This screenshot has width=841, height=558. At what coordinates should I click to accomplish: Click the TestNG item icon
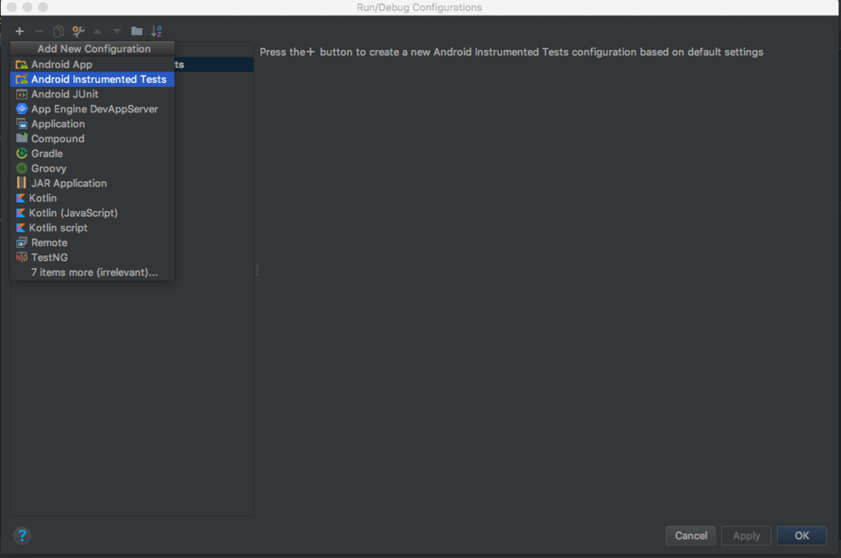point(21,258)
